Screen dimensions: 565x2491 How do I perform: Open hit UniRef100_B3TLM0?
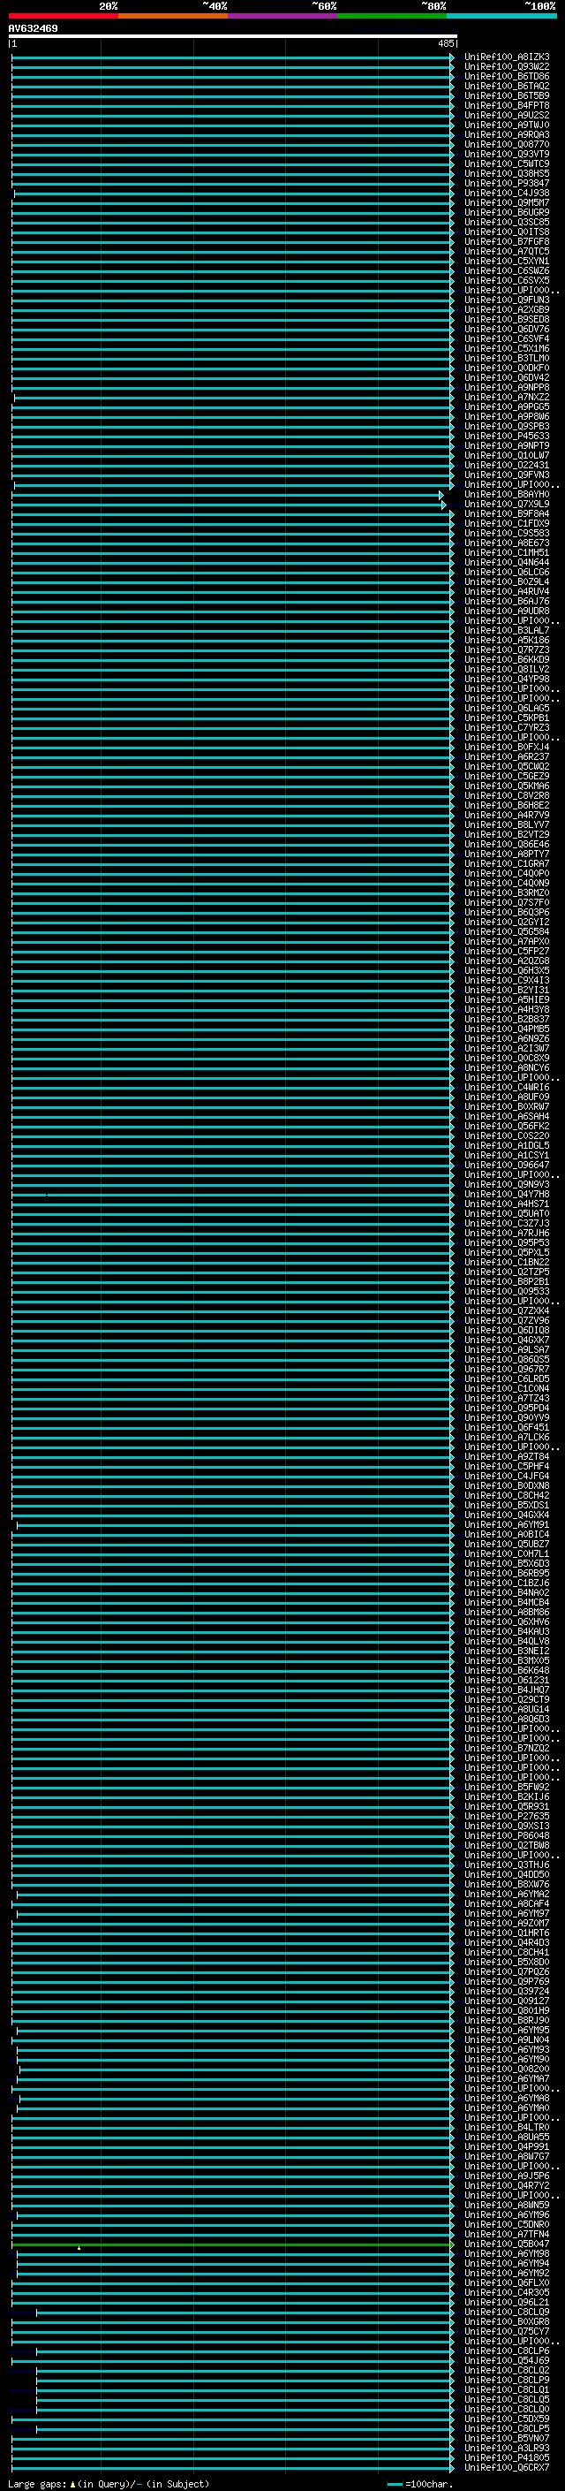point(507,358)
